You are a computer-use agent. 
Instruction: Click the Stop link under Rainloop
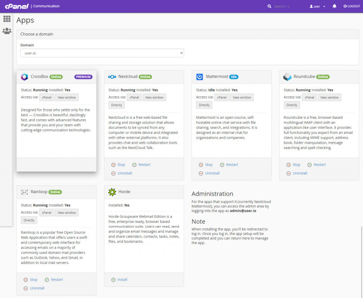(x=34, y=280)
